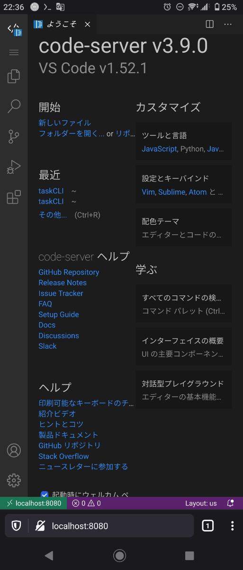
Task: Click the notifications bell in status bar
Action: [230, 503]
